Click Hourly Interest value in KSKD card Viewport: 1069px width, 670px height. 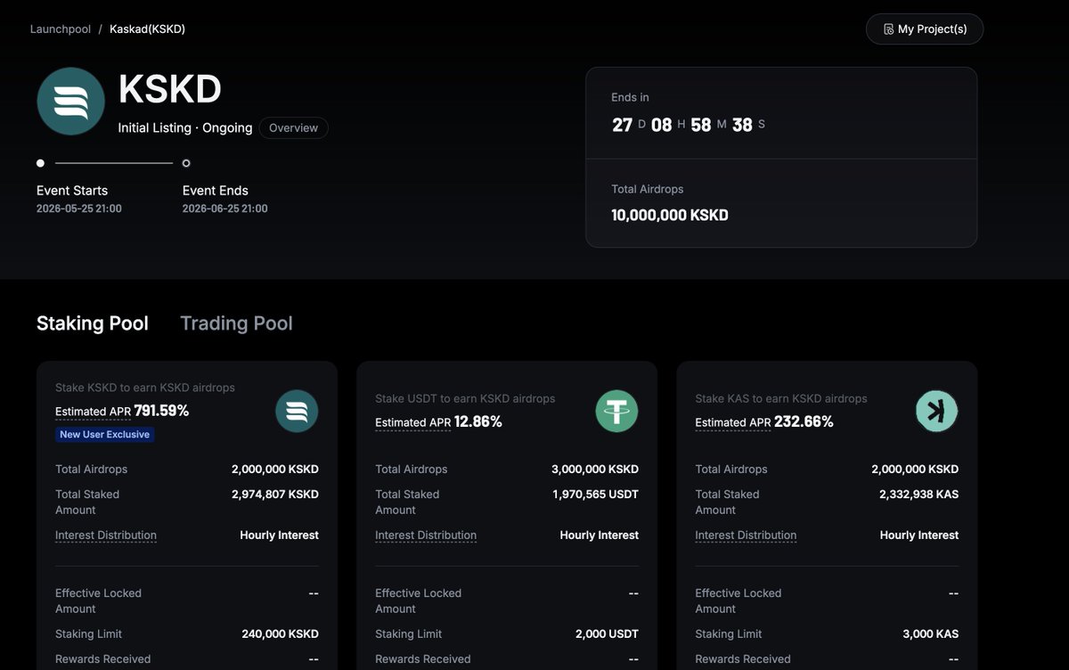click(279, 535)
